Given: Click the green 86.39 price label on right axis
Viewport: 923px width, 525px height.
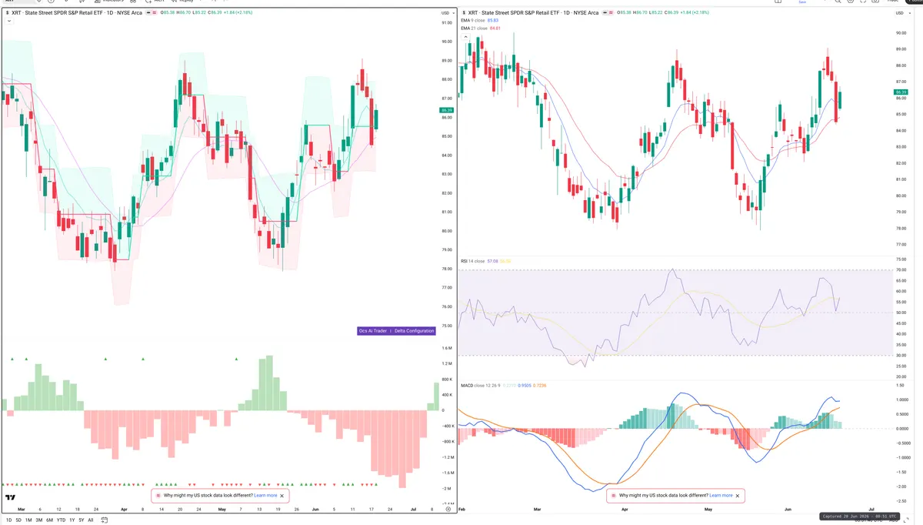Looking at the screenshot, I should 901,92.
